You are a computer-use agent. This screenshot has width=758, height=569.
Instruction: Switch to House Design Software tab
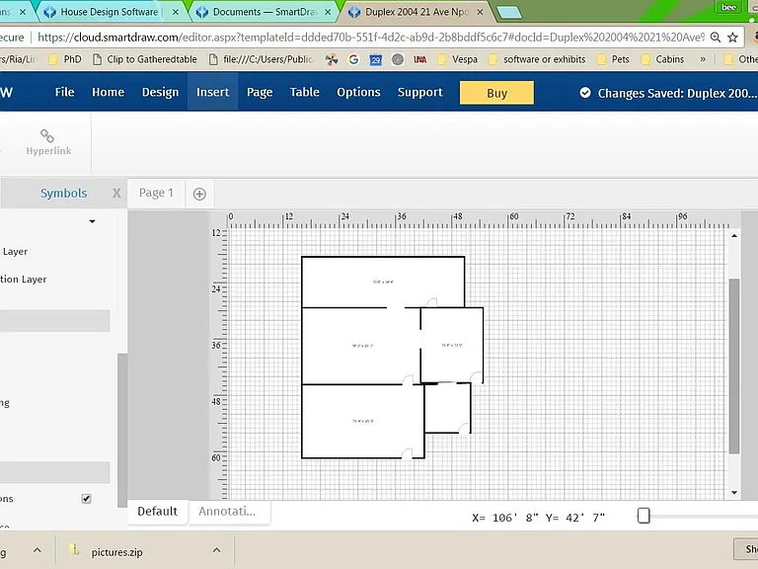[x=109, y=12]
